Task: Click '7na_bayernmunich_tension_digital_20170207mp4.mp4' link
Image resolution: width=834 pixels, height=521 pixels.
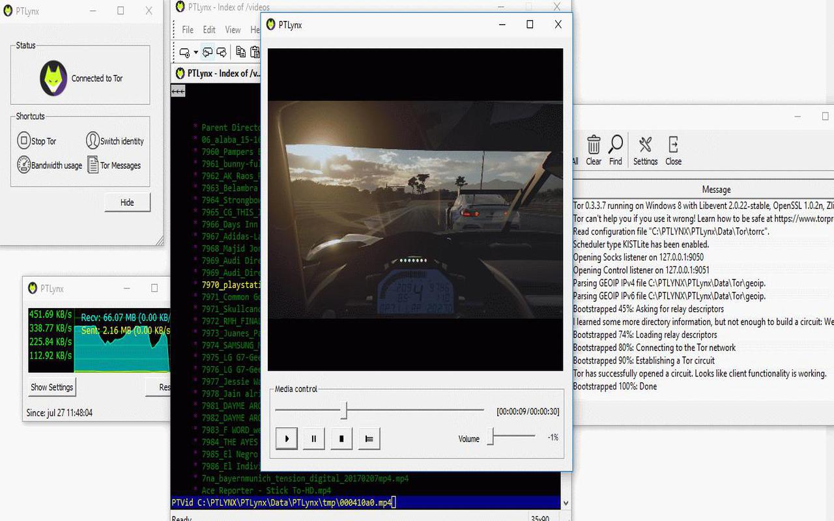Action: click(x=305, y=478)
